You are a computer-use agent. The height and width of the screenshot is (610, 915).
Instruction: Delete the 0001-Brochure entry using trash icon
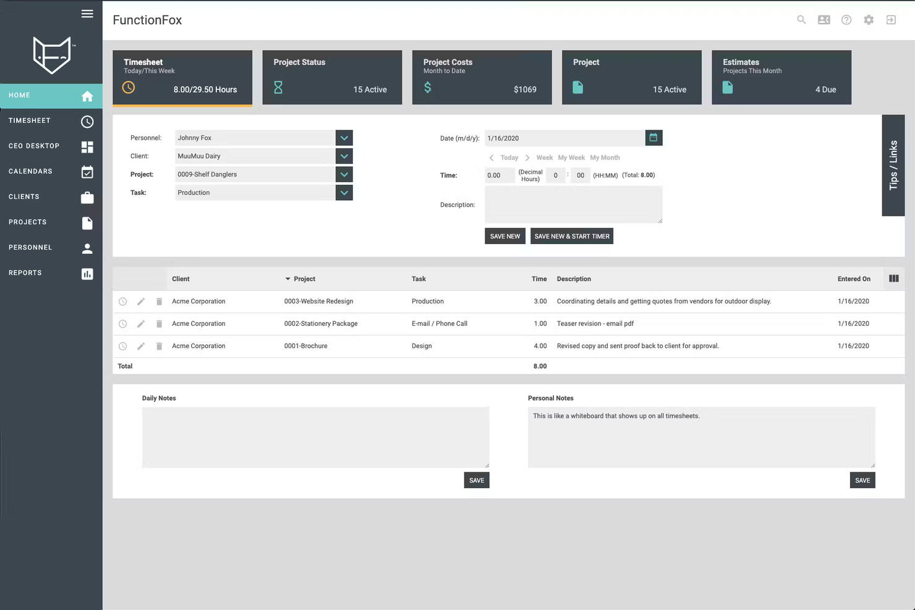point(159,346)
